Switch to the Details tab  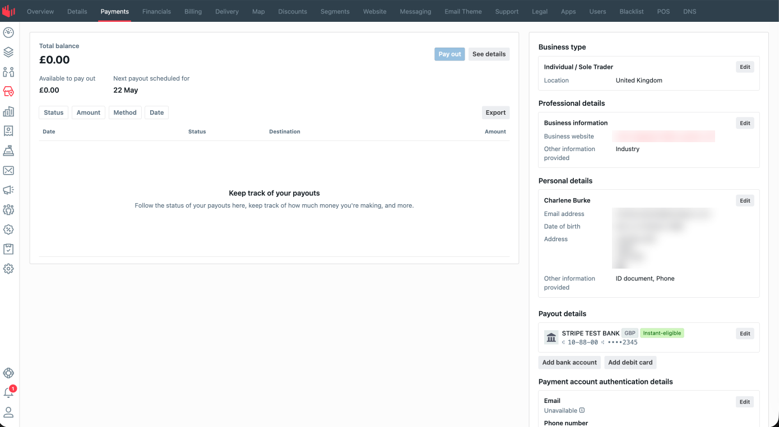point(77,11)
